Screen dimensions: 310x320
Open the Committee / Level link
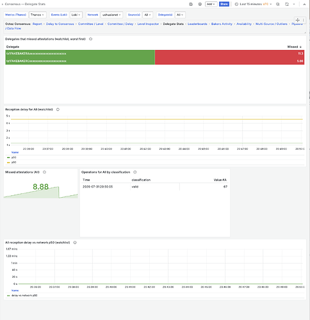pos(90,24)
